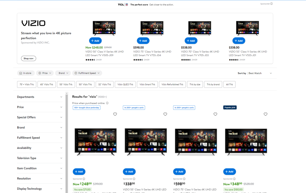Toggle the In-store filter
Image resolution: width=306 pixels, height=193 pixels.
[x=26, y=73]
